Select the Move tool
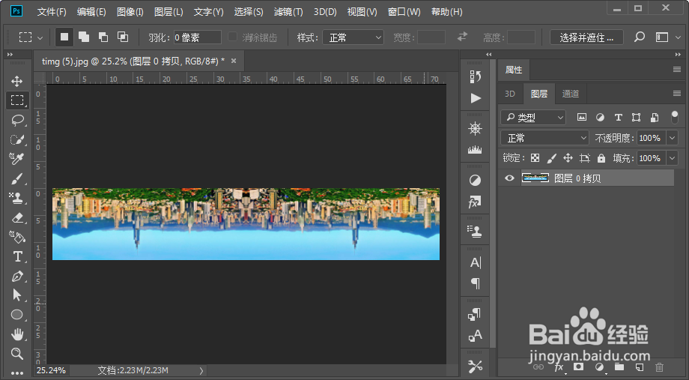This screenshot has height=380, width=689. [16, 81]
